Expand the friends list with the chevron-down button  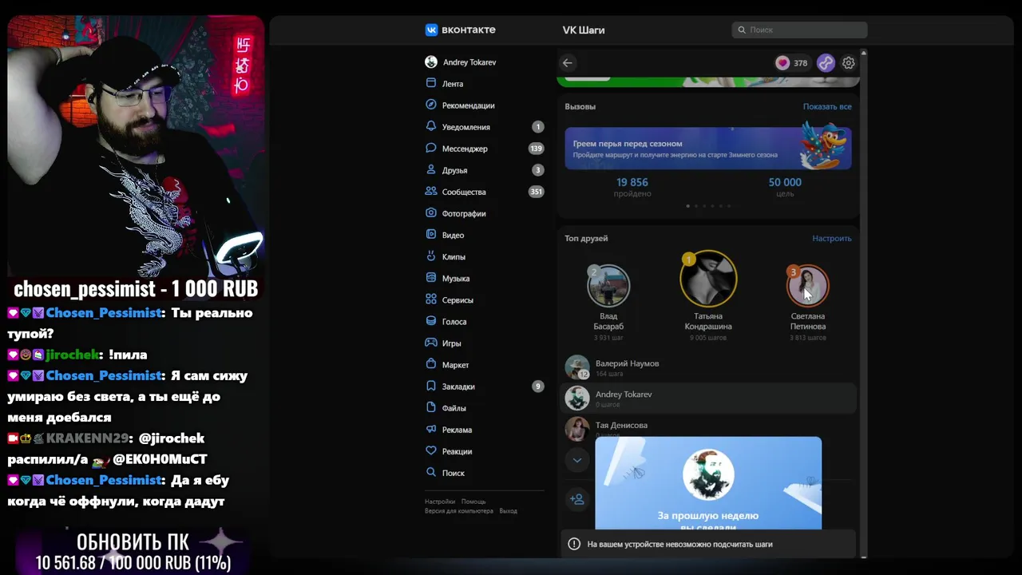coord(576,460)
